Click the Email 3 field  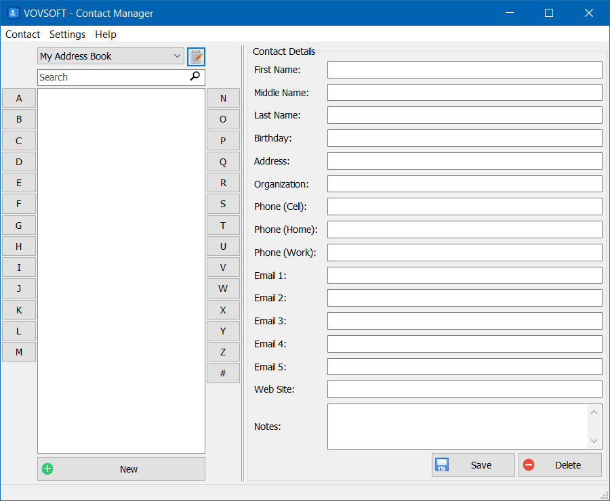[464, 321]
